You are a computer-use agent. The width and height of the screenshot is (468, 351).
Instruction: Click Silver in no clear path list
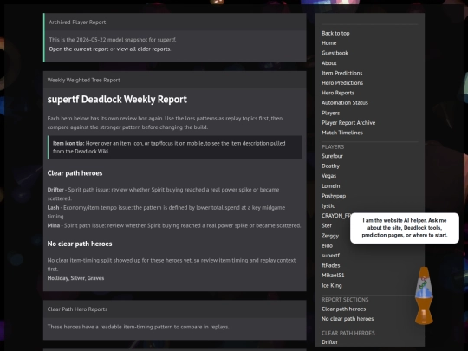click(x=78, y=278)
